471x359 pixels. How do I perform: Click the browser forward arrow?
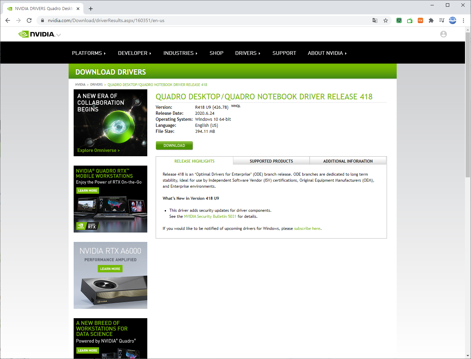click(x=18, y=20)
